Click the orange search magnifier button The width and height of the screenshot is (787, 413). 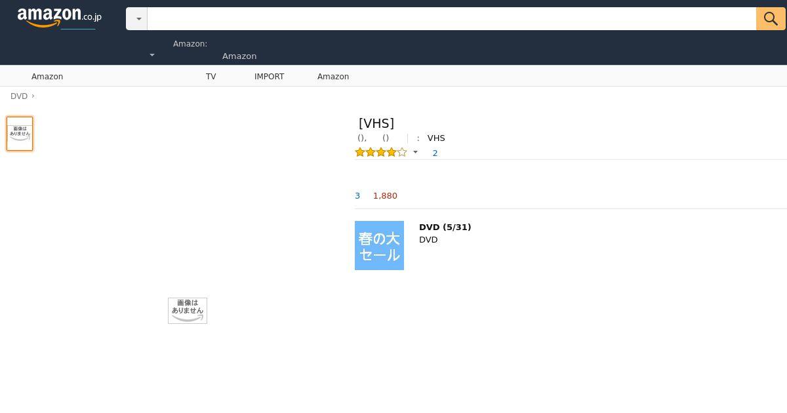771,18
